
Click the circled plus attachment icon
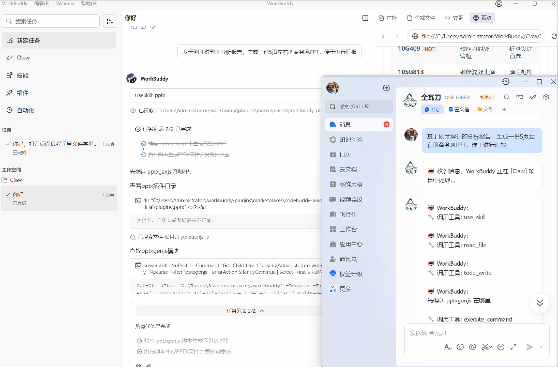501,347
